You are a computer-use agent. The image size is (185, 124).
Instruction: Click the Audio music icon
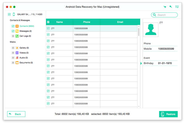(17, 58)
